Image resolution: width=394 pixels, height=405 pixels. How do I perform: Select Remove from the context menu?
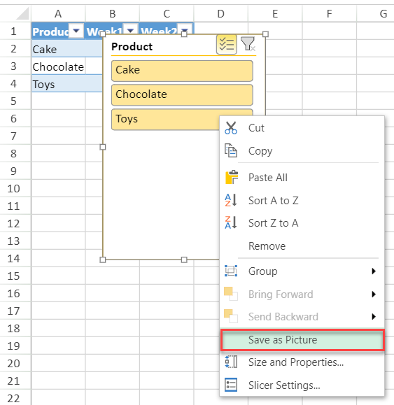[x=267, y=246]
